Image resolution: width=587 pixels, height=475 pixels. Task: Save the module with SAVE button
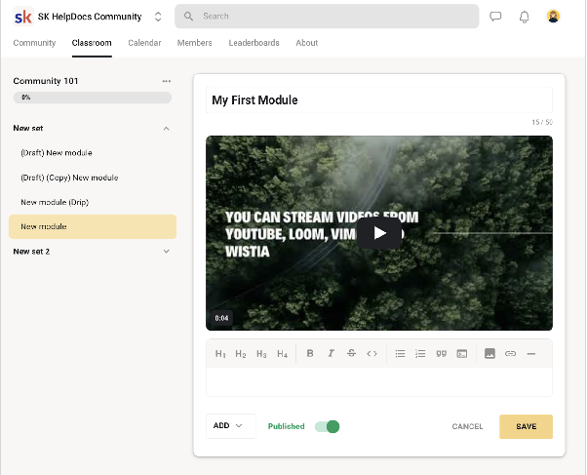coord(526,426)
